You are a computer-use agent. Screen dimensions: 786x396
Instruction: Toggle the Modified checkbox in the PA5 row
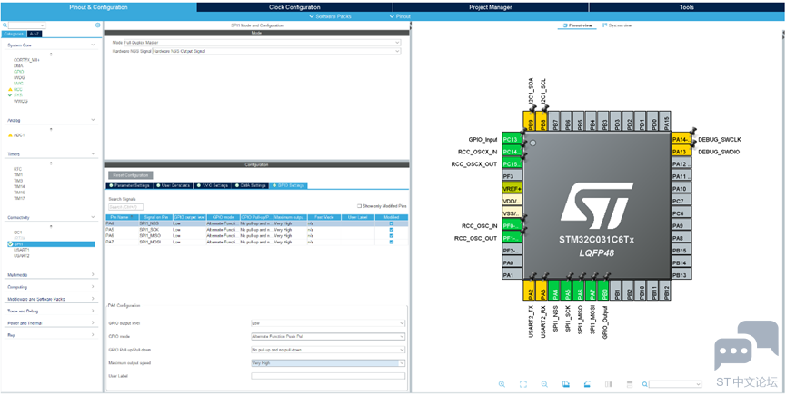click(x=392, y=230)
